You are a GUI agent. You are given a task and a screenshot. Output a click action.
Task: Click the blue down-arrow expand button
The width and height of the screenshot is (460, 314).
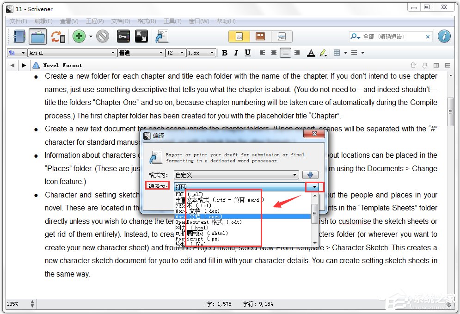click(310, 175)
